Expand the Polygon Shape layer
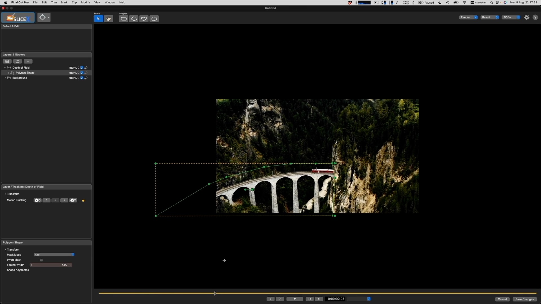 8,73
